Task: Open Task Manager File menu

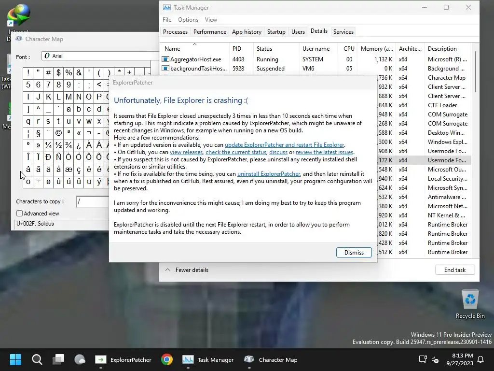Action: (167, 19)
